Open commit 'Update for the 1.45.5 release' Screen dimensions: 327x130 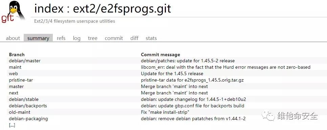tap(172, 74)
